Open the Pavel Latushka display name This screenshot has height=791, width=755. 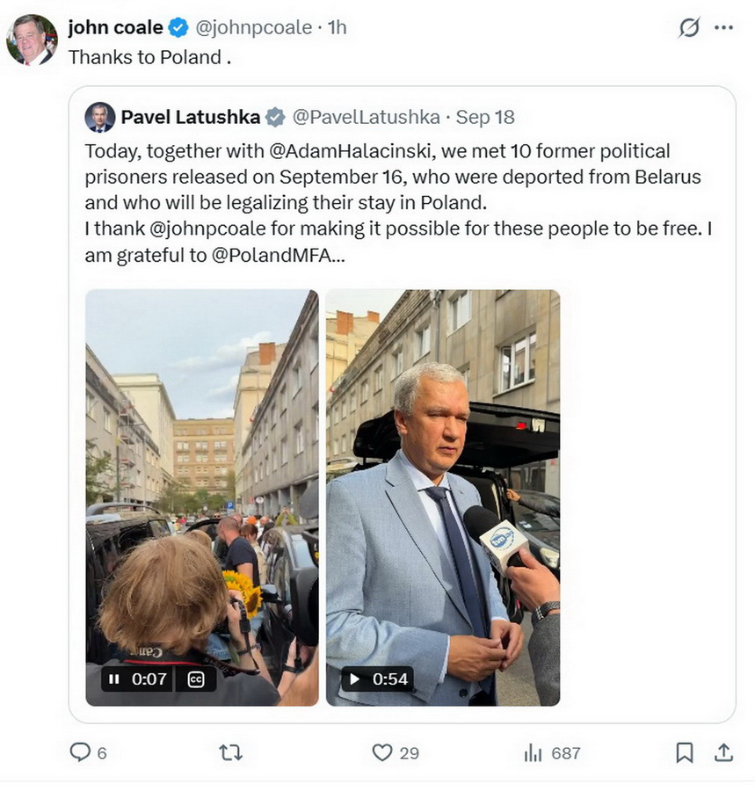pos(190,117)
